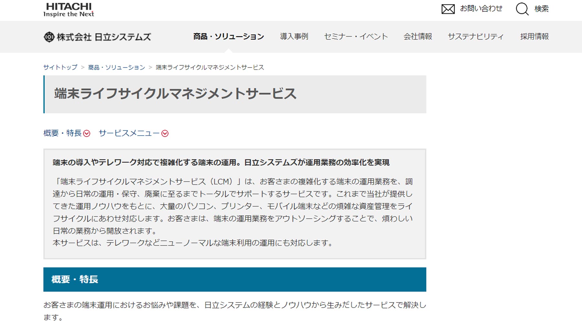Click the envelope contact icon
The width and height of the screenshot is (582, 327).
tap(448, 9)
